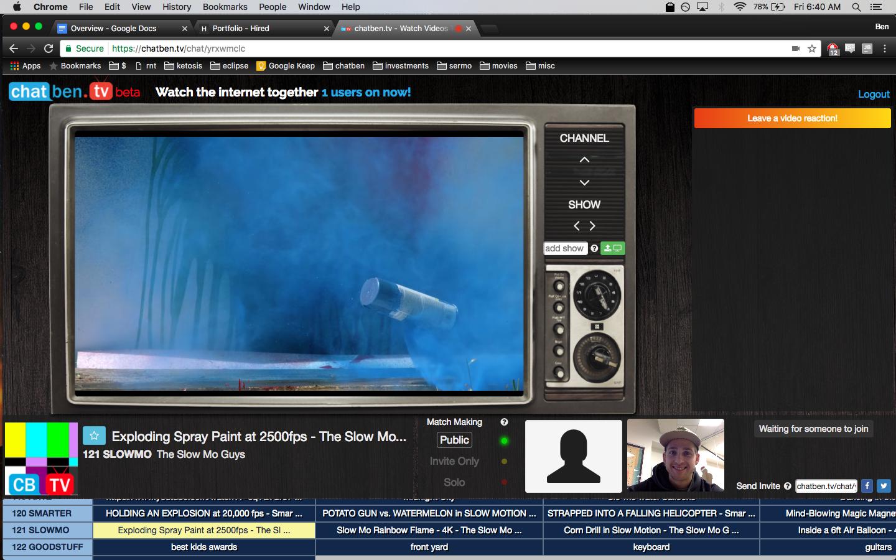This screenshot has height=560, width=896.
Task: Go to next channel with up arrow
Action: [584, 160]
